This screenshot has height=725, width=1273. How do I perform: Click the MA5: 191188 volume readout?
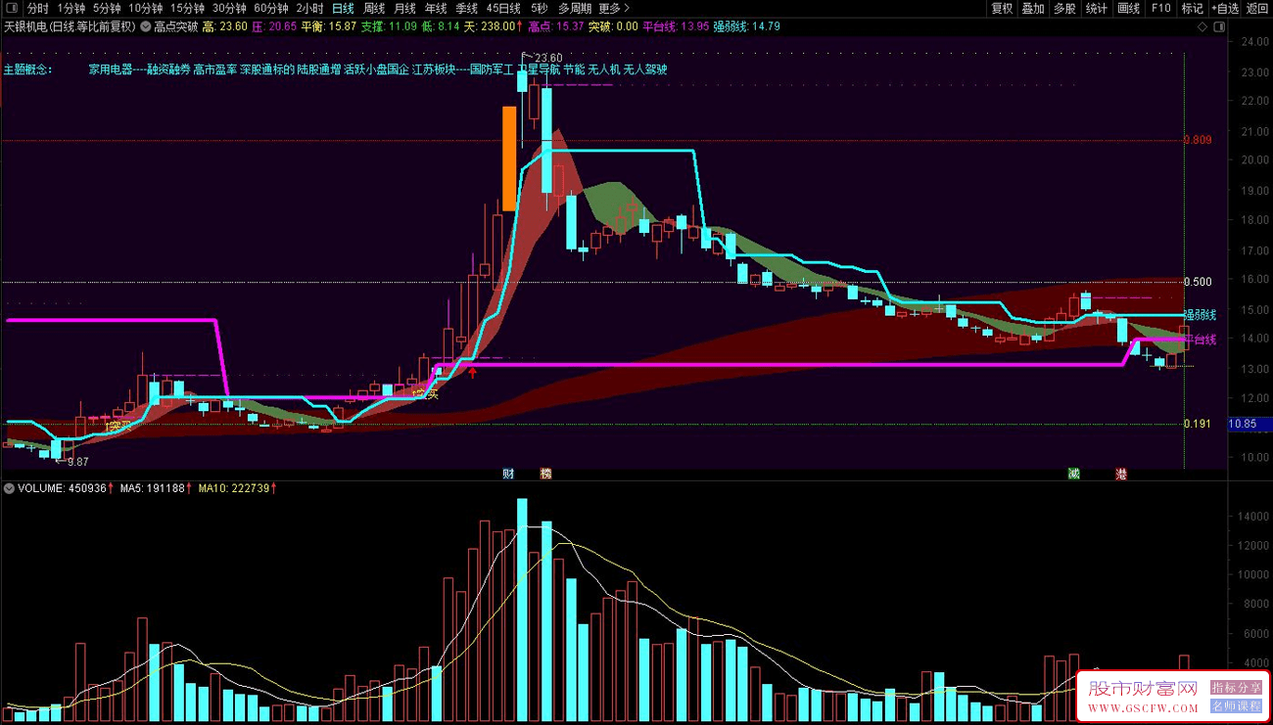tap(156, 487)
